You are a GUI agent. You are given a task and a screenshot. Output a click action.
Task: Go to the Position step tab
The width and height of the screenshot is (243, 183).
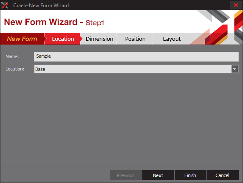[135, 39]
